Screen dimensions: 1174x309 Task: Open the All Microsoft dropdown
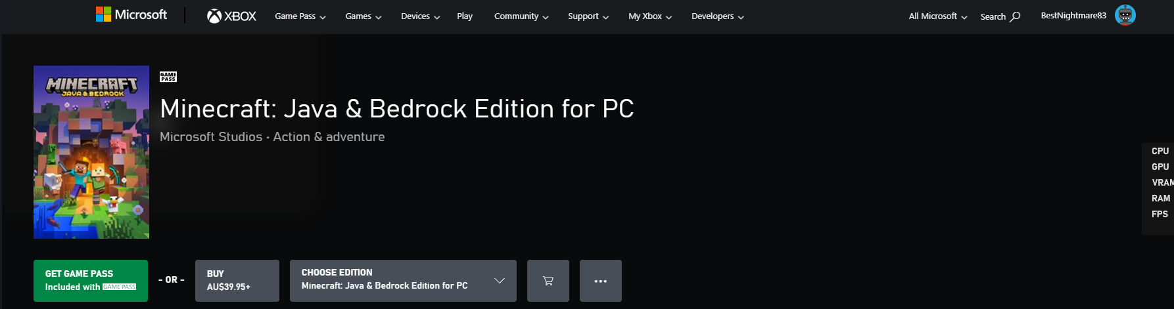tap(938, 16)
